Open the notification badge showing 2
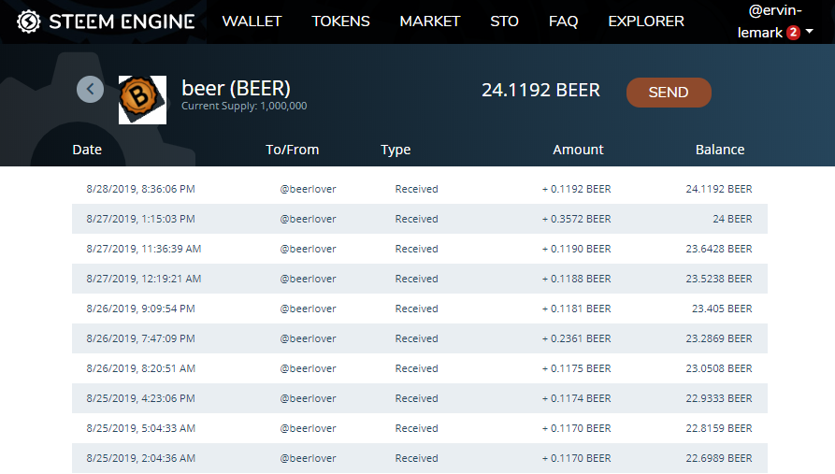 tap(793, 33)
